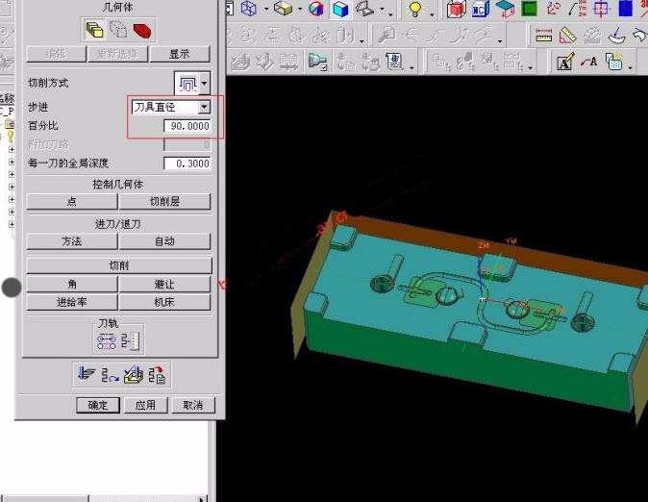
Task: Select the red check geometry icon
Action: (x=142, y=30)
